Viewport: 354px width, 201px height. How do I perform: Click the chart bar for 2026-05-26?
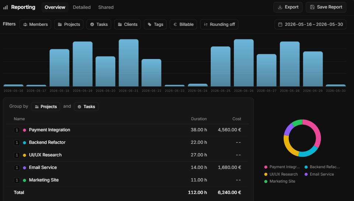(x=244, y=63)
